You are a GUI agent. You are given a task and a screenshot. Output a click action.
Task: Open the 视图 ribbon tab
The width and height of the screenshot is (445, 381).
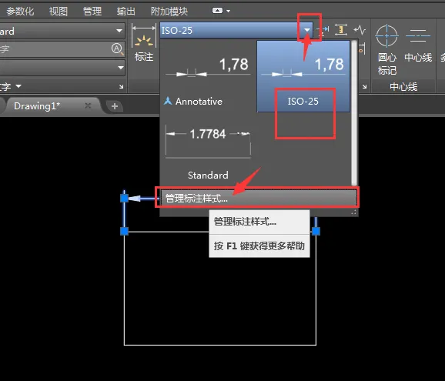(59, 12)
